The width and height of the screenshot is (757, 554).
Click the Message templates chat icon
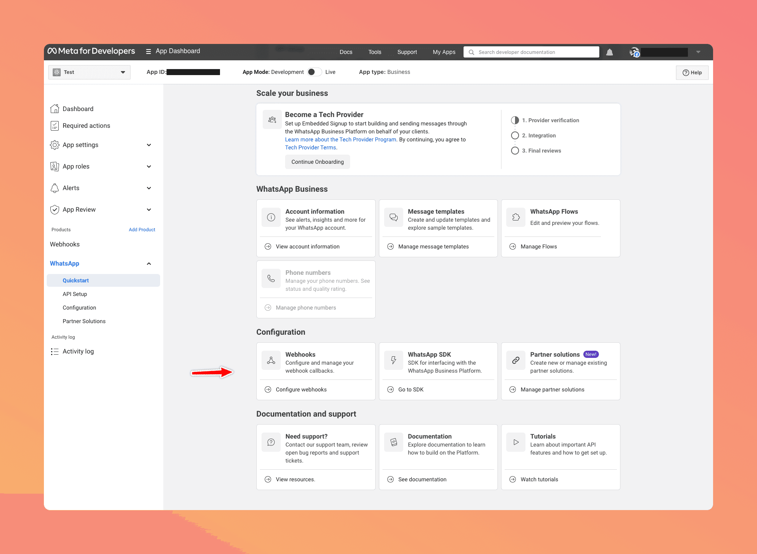pos(394,217)
